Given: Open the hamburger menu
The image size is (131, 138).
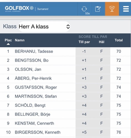Looking at the screenshot, I should click(x=126, y=9).
